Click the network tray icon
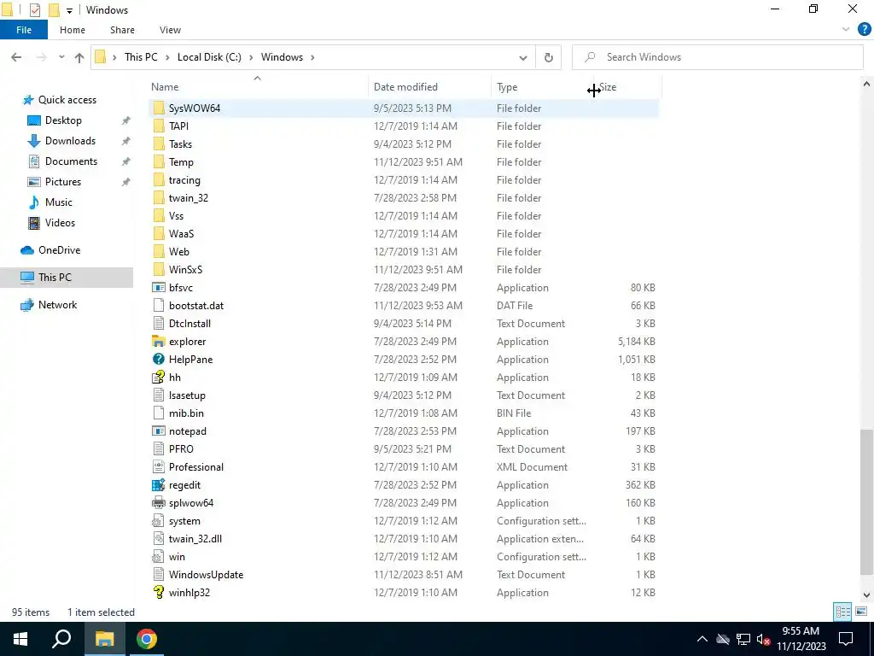The width and height of the screenshot is (874, 656). [x=743, y=639]
